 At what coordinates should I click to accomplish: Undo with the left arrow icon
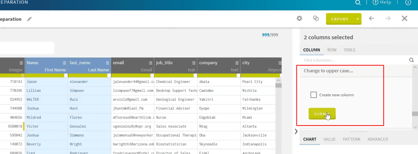tap(371, 18)
